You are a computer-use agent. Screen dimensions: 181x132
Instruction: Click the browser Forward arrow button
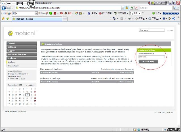click(8, 8)
